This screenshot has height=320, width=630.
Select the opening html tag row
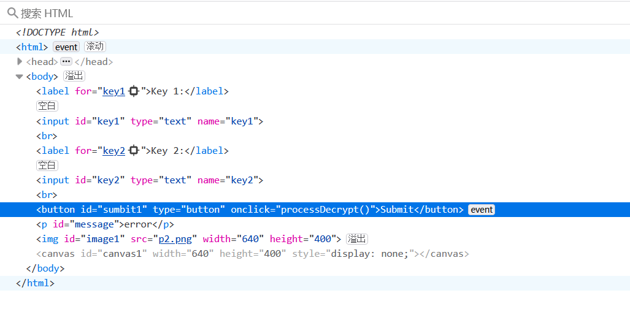(x=315, y=47)
